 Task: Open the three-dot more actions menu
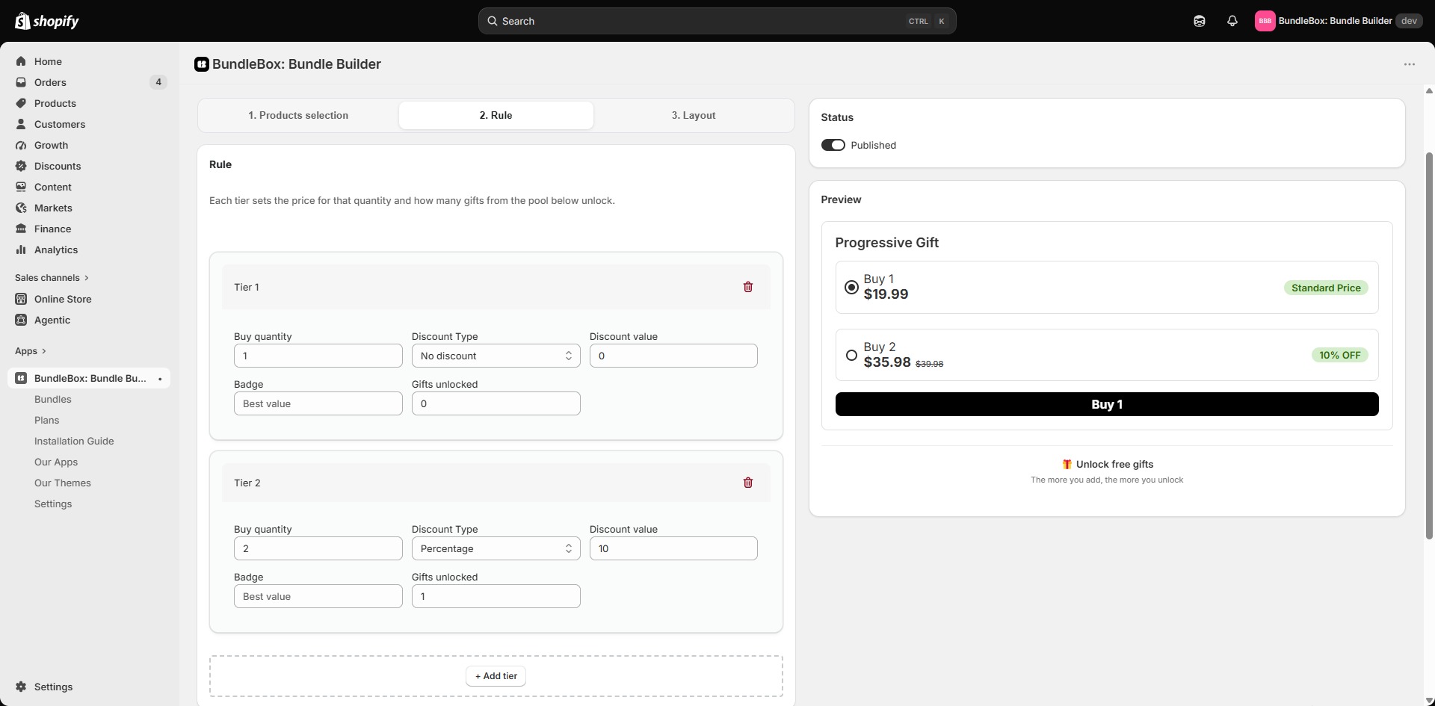point(1409,64)
